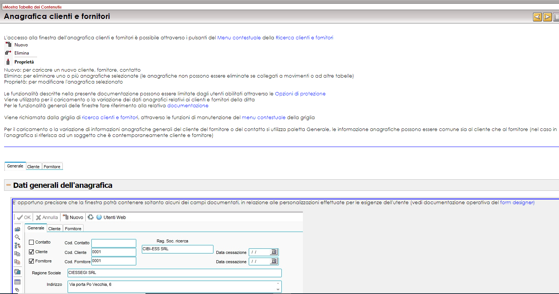Select the Generale tab above the section heading

[x=15, y=166]
